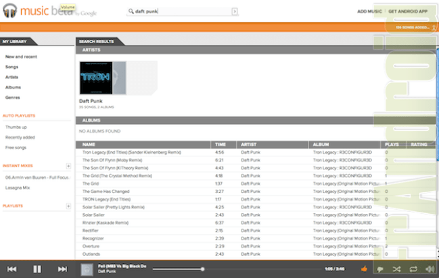Open New and recent
Image resolution: width=439 pixels, height=278 pixels.
point(21,57)
